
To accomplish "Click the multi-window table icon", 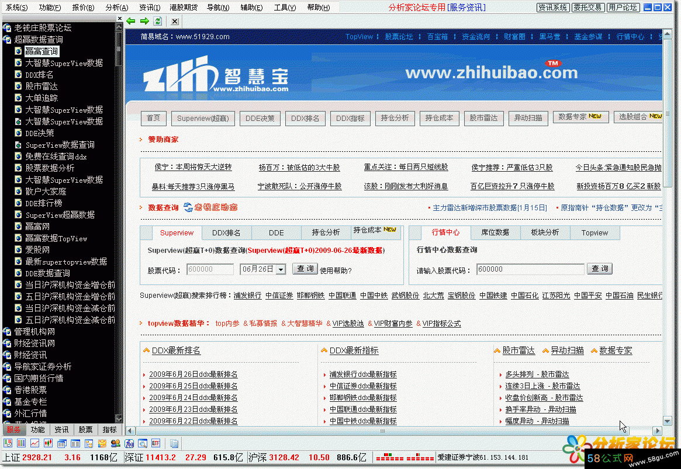I will tap(62, 443).
